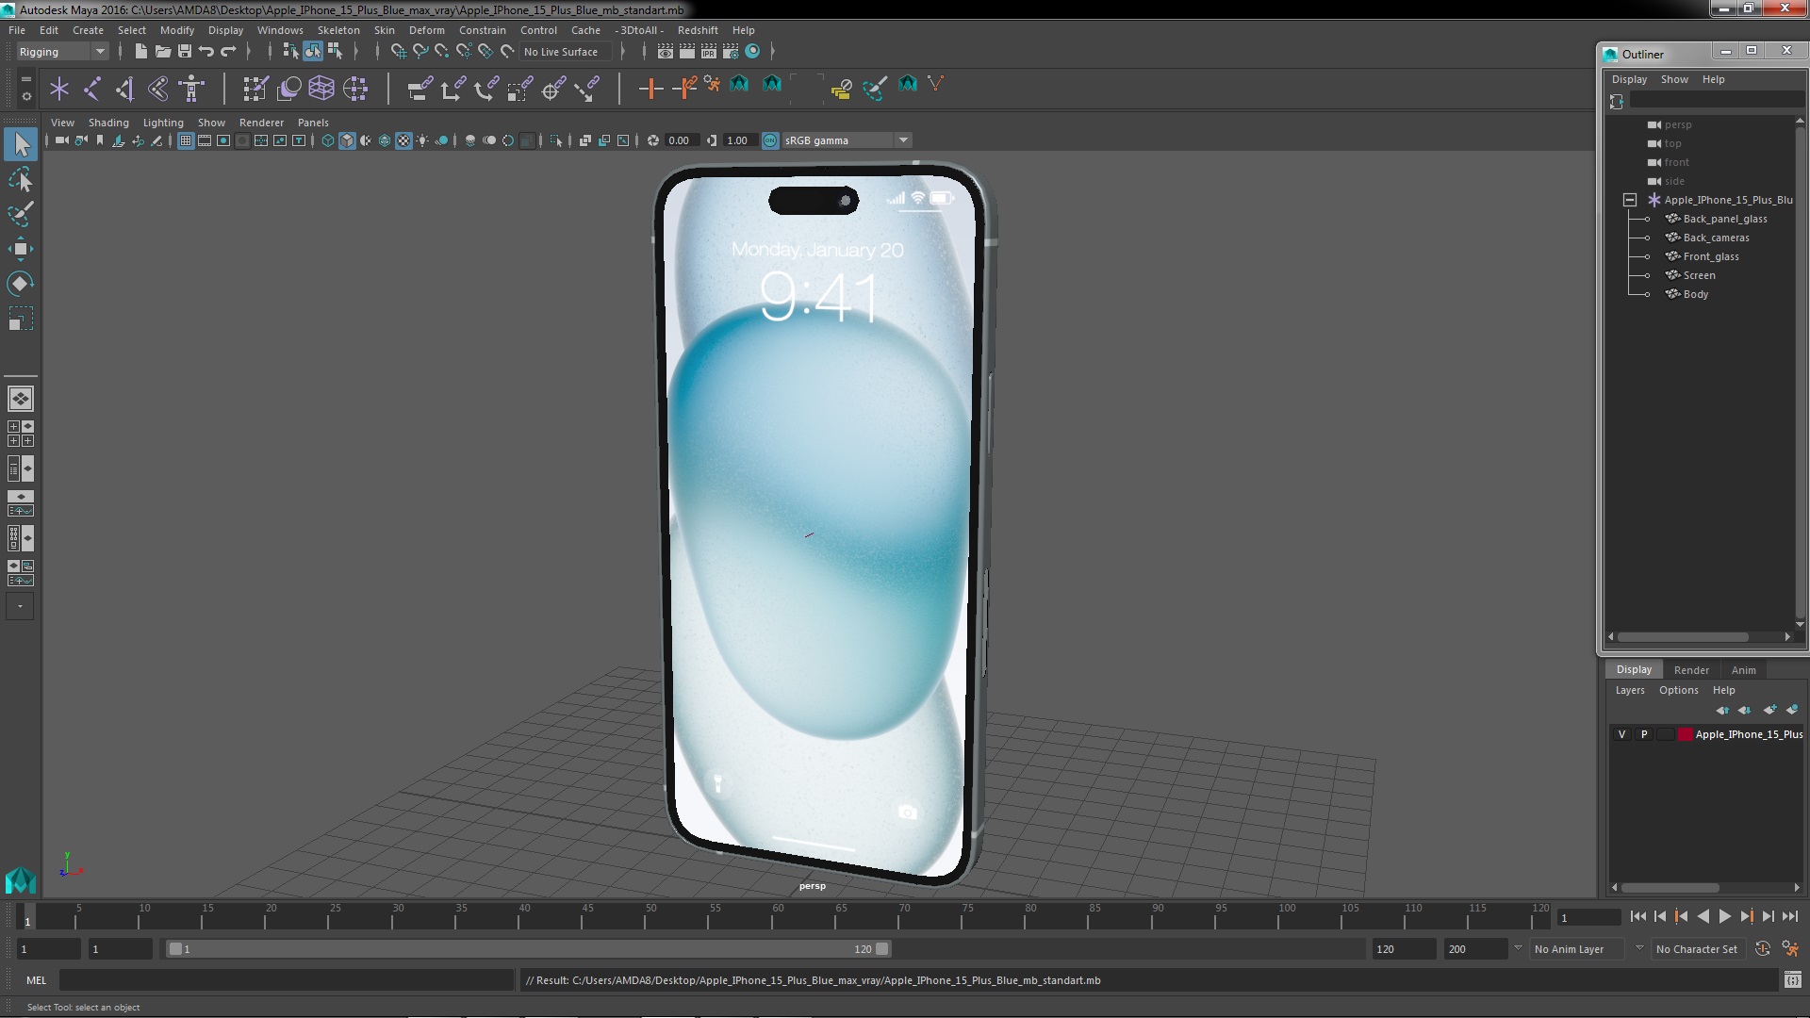Screen dimensions: 1810x1018
Task: Jump to end of playback range
Action: click(x=1789, y=916)
